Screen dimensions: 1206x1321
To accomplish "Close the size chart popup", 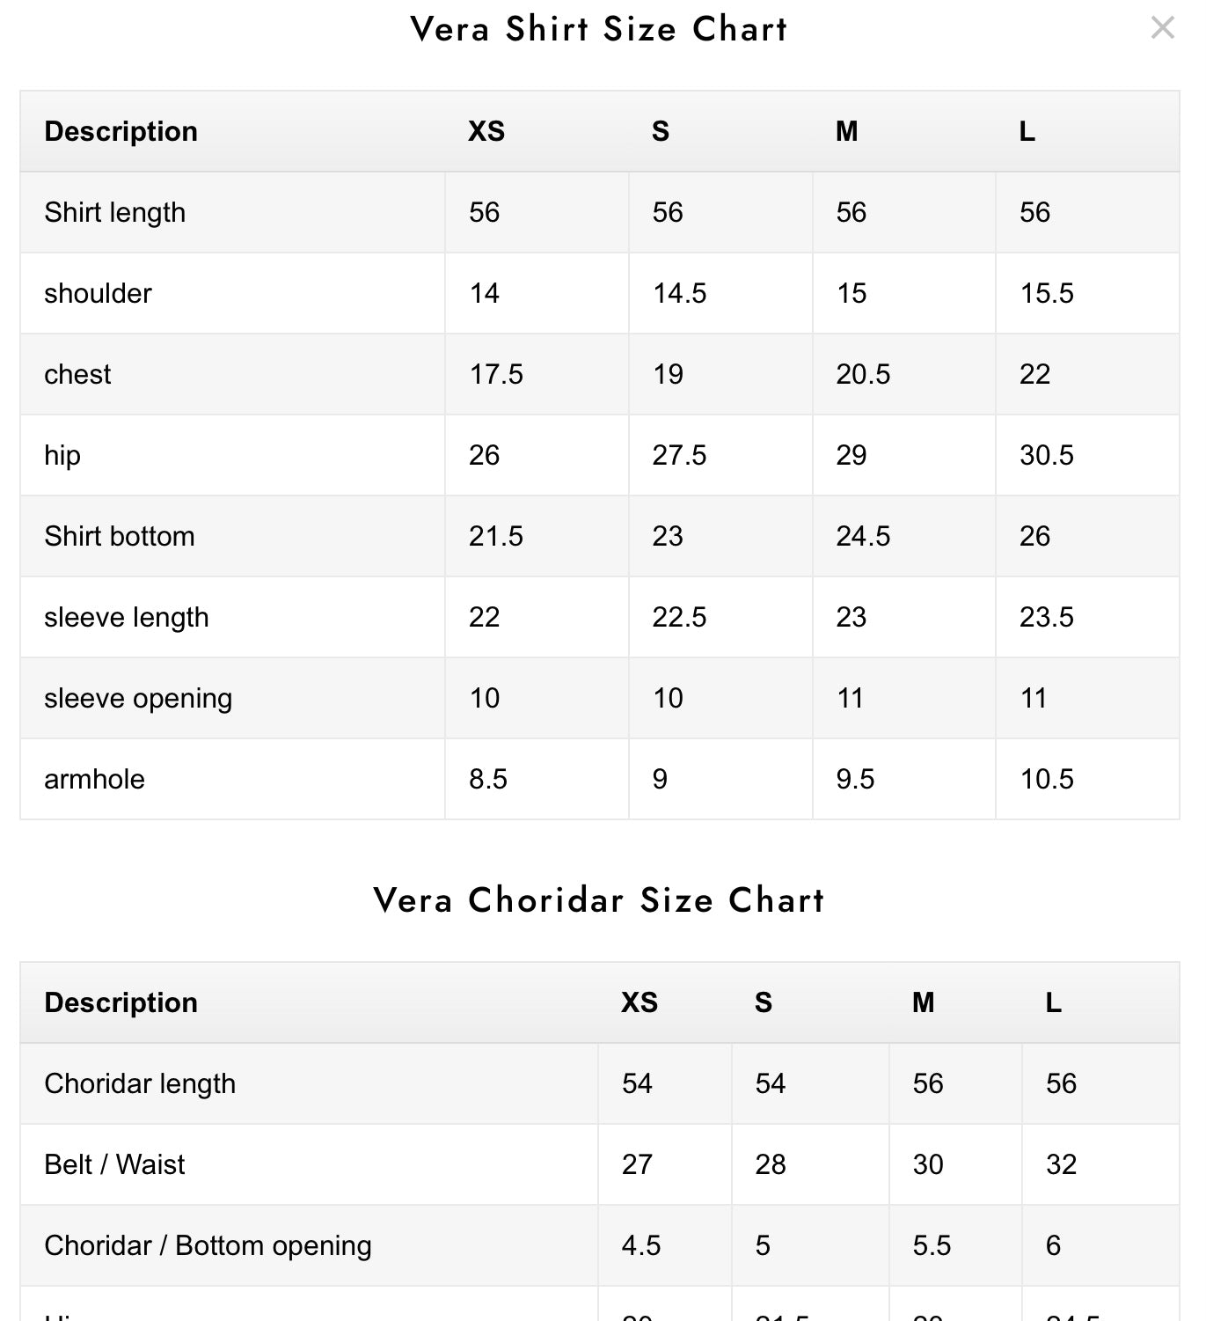I will point(1162,28).
